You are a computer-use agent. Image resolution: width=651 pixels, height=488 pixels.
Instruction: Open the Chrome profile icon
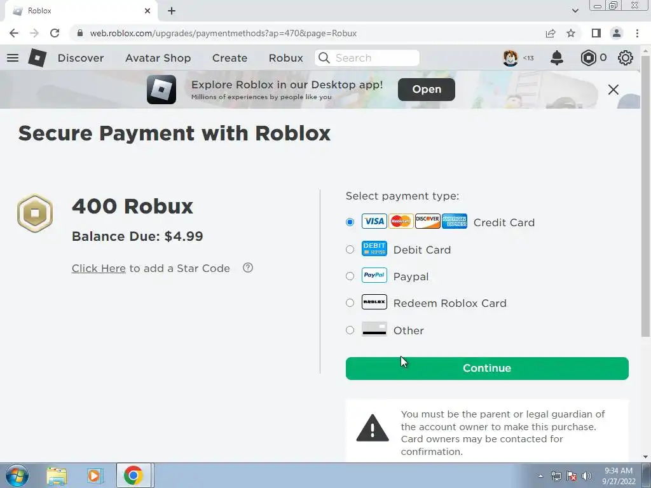[x=617, y=33]
